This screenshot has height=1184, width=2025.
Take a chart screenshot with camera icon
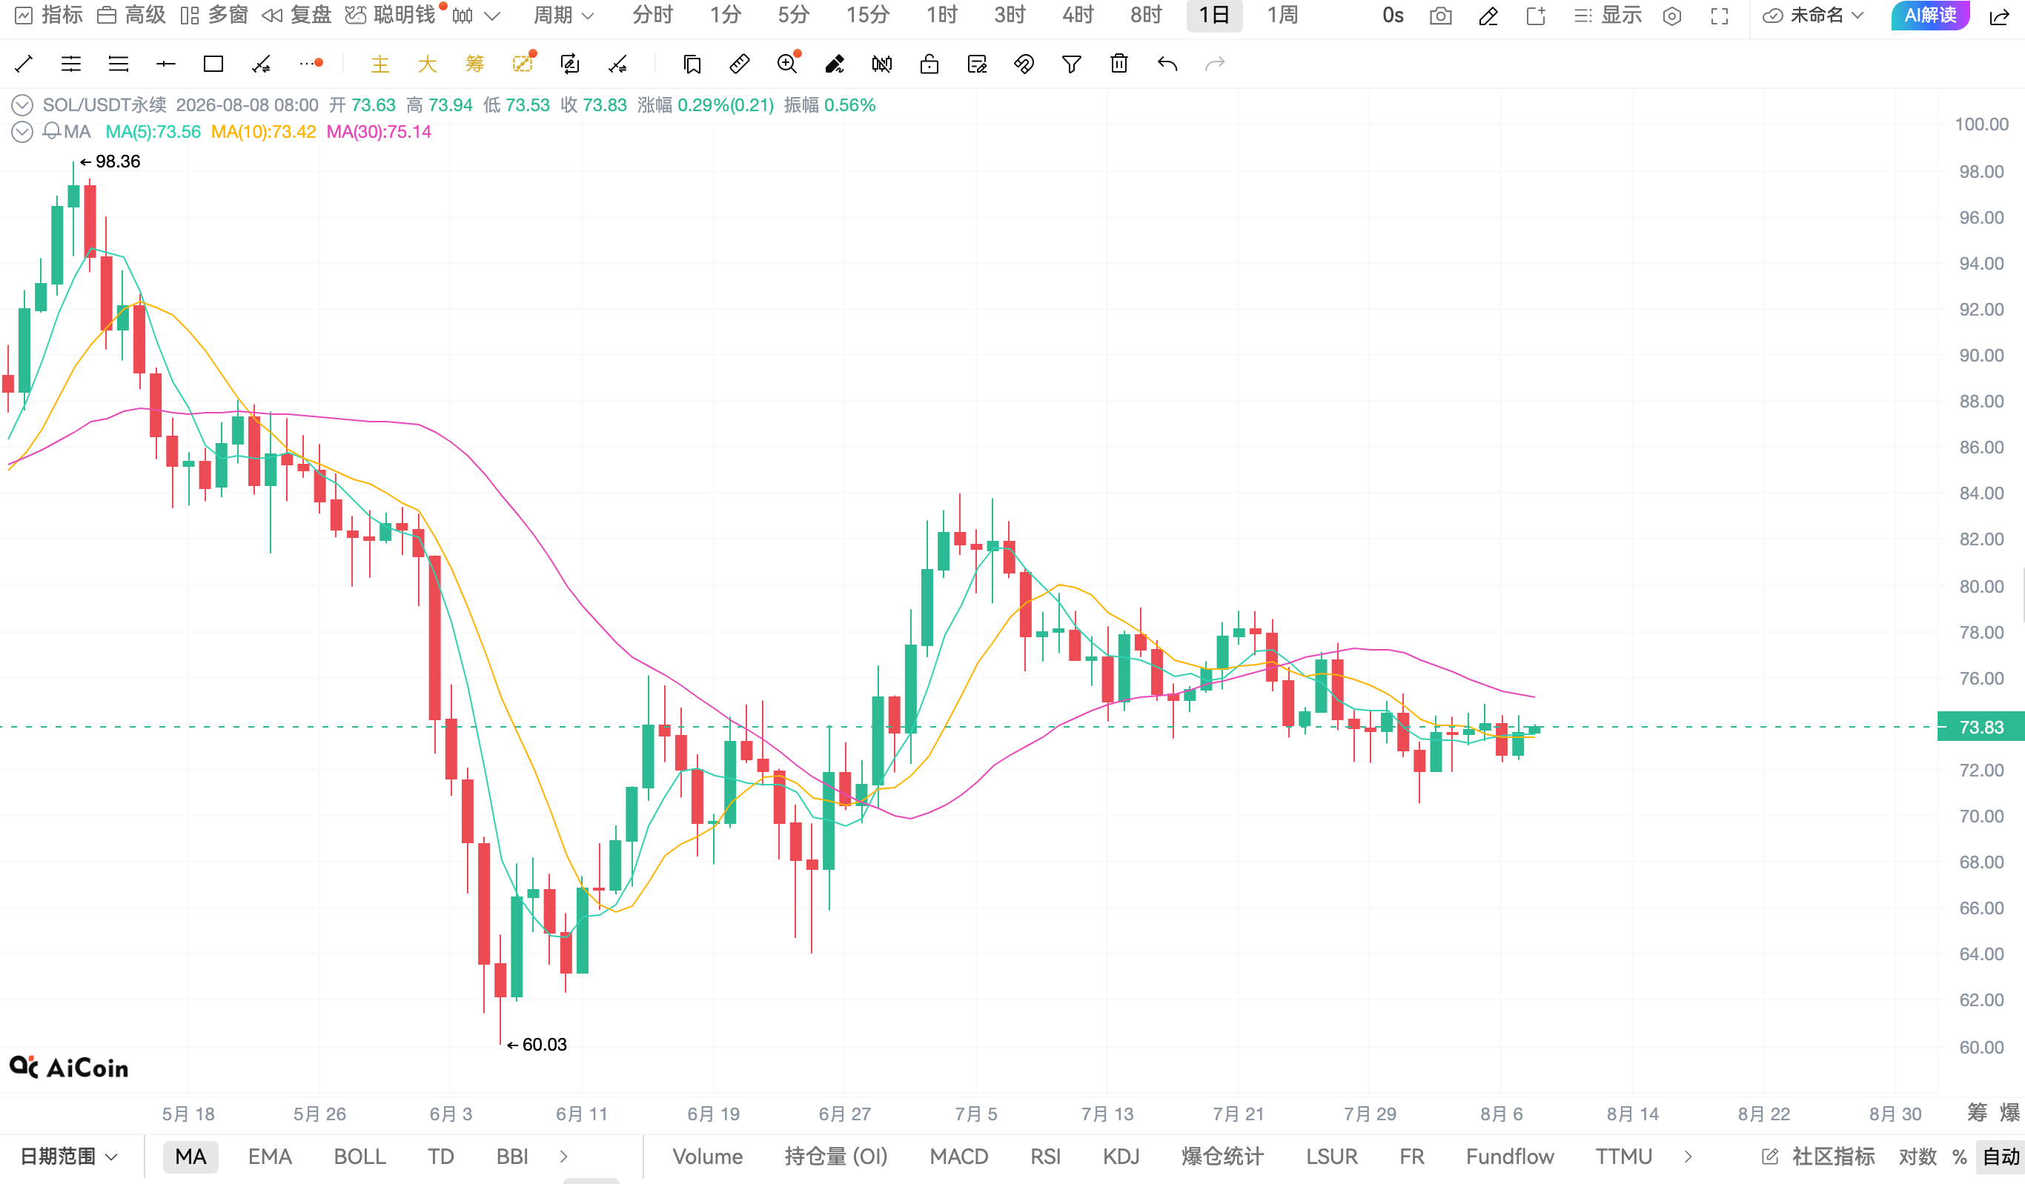1440,16
